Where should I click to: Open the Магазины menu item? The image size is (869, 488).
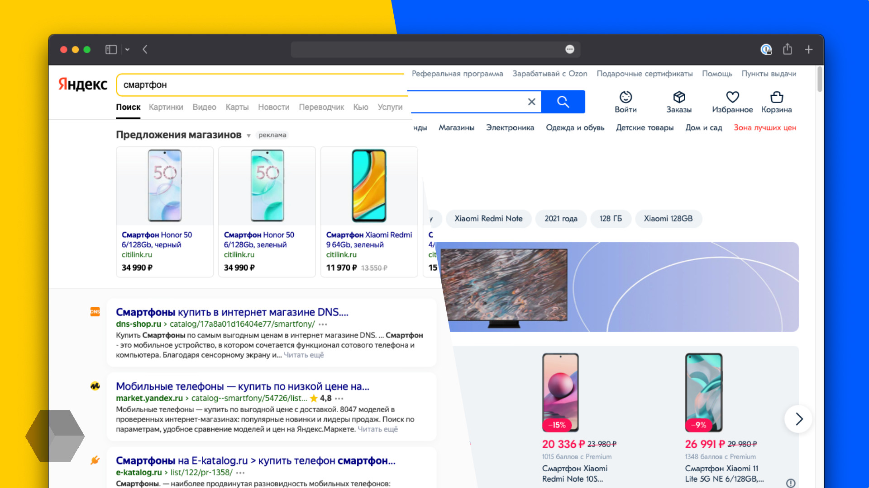point(456,128)
